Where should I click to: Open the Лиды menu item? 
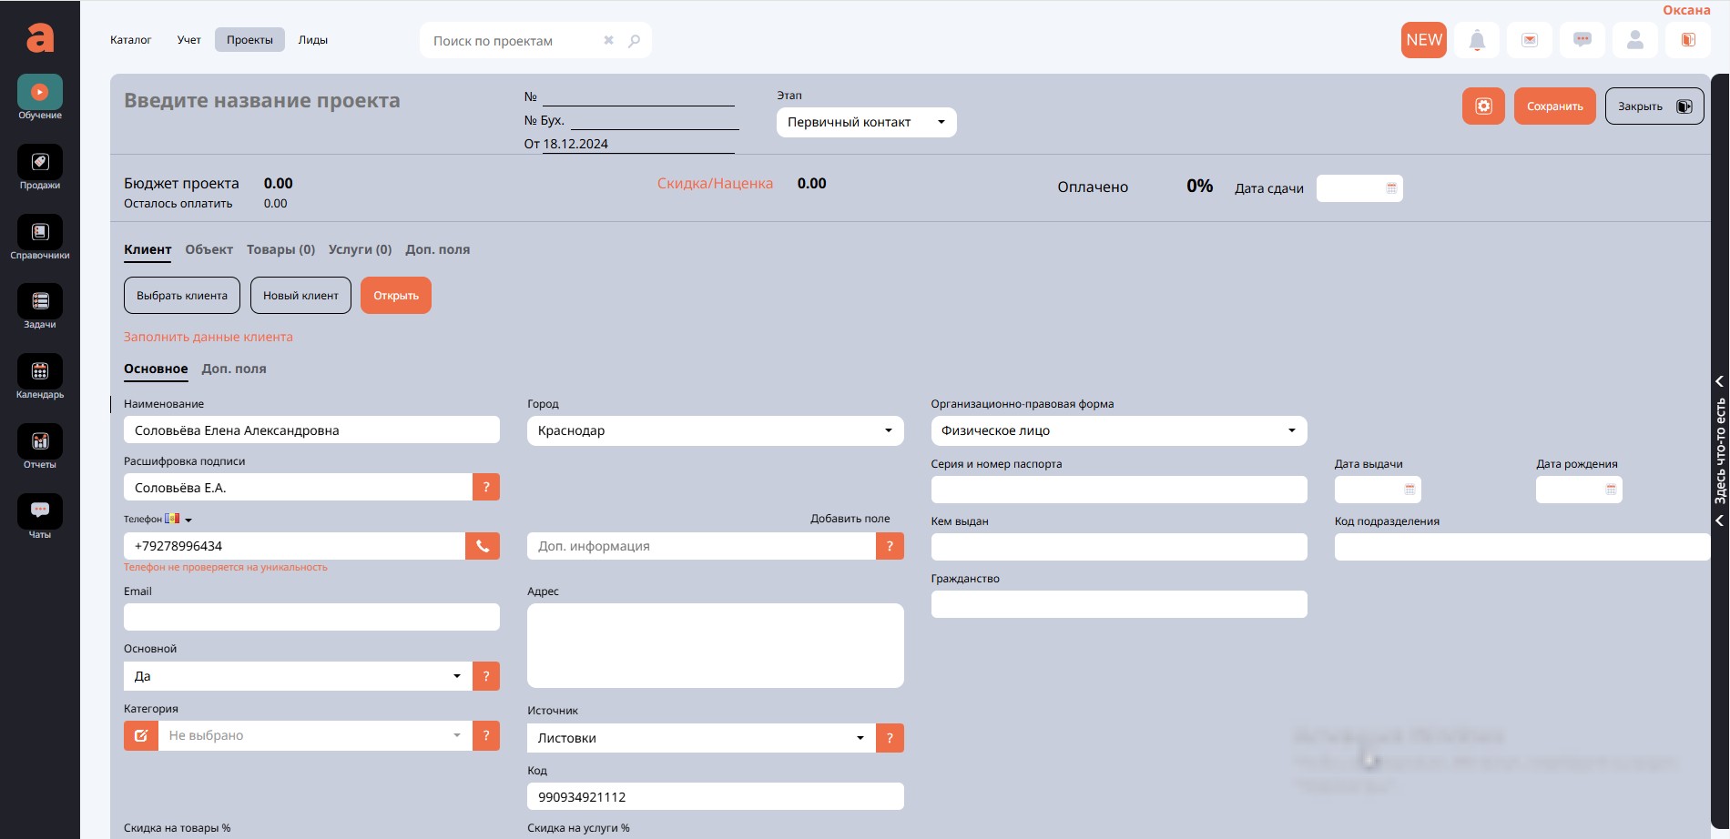(x=312, y=40)
